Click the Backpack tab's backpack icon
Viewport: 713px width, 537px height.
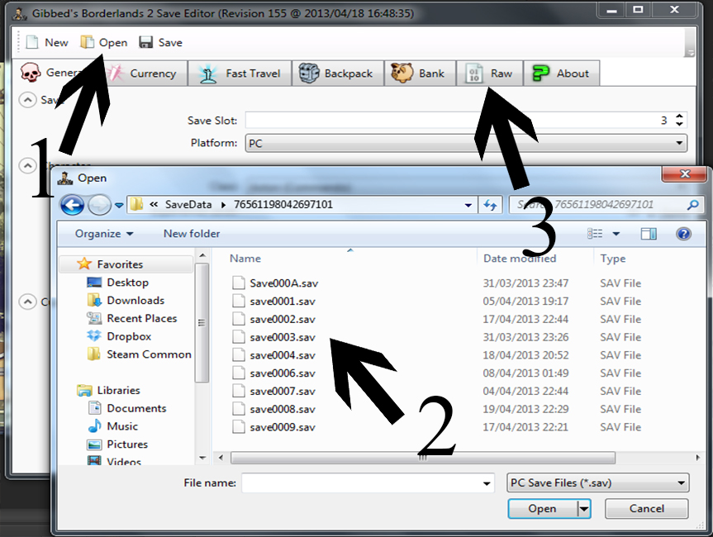point(309,74)
